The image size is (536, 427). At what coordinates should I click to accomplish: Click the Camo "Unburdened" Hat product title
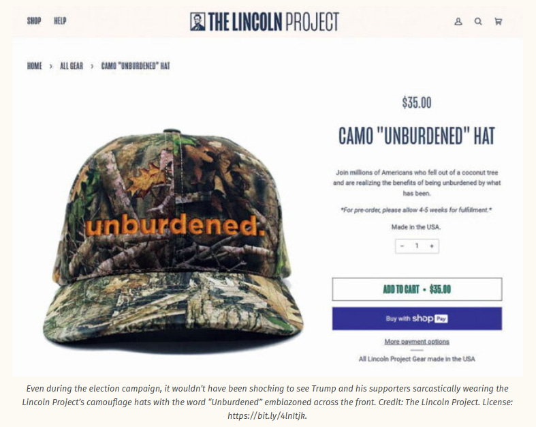pos(417,136)
